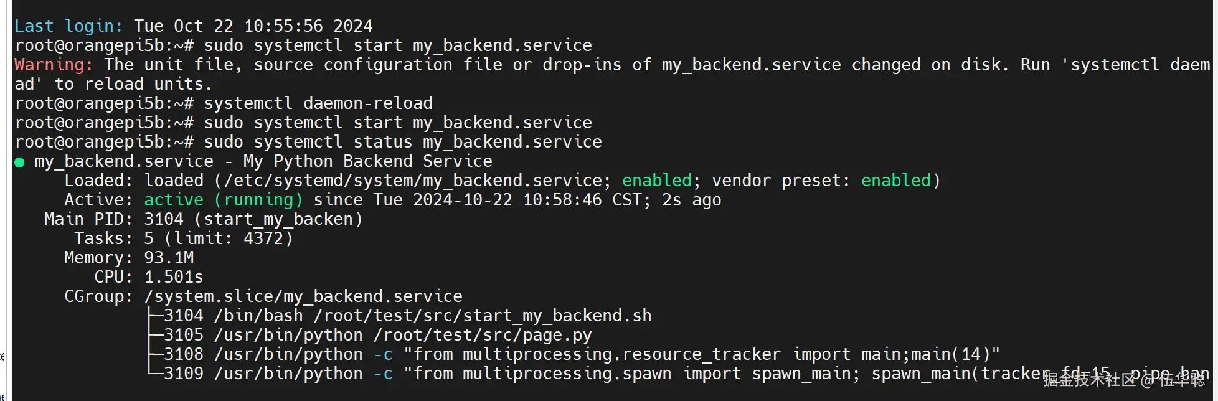
Task: Click process 3105 page.py tree entry
Action: [378, 335]
